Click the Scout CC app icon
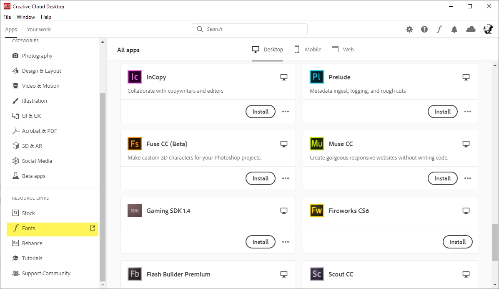Image resolution: width=499 pixels, height=289 pixels. [317, 274]
